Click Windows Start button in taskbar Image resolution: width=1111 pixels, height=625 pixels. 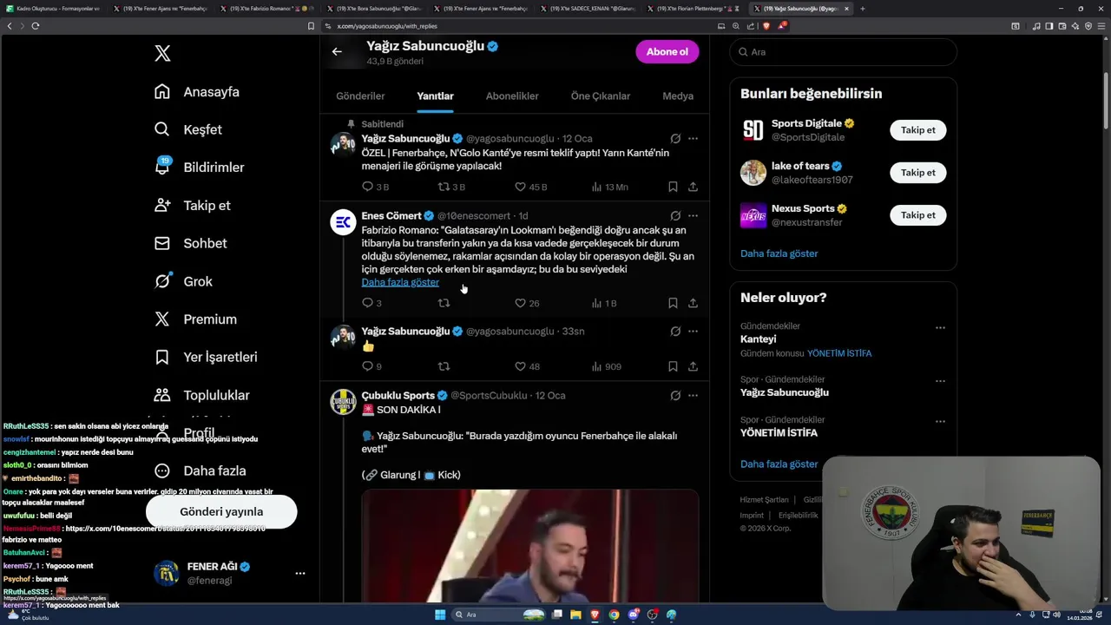pyautogui.click(x=440, y=615)
